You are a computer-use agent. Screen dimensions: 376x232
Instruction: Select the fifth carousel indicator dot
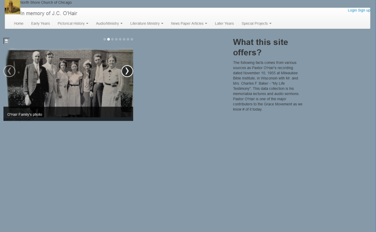tap(120, 39)
